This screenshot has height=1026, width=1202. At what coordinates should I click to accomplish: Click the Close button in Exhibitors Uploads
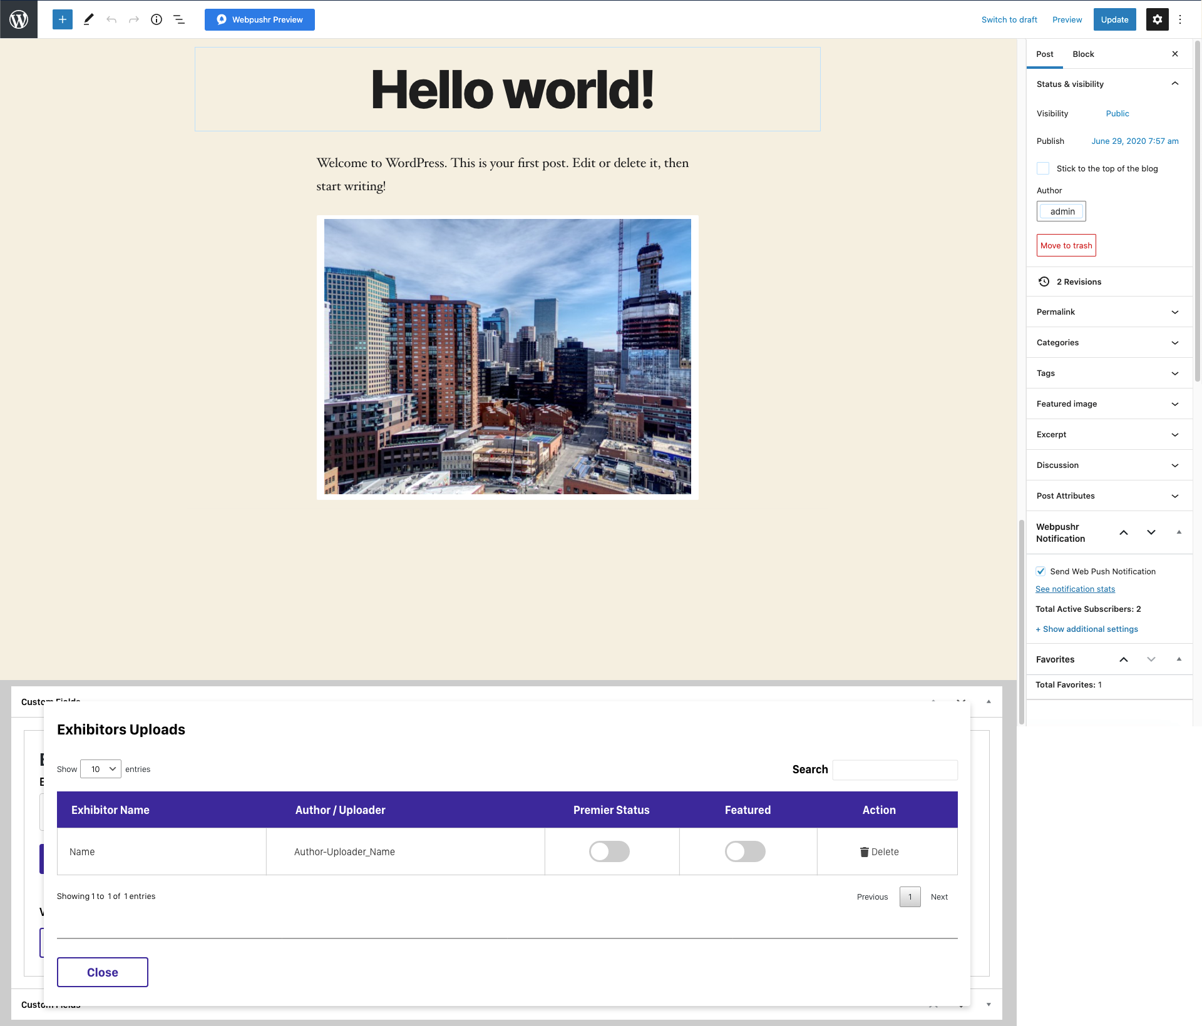[103, 972]
